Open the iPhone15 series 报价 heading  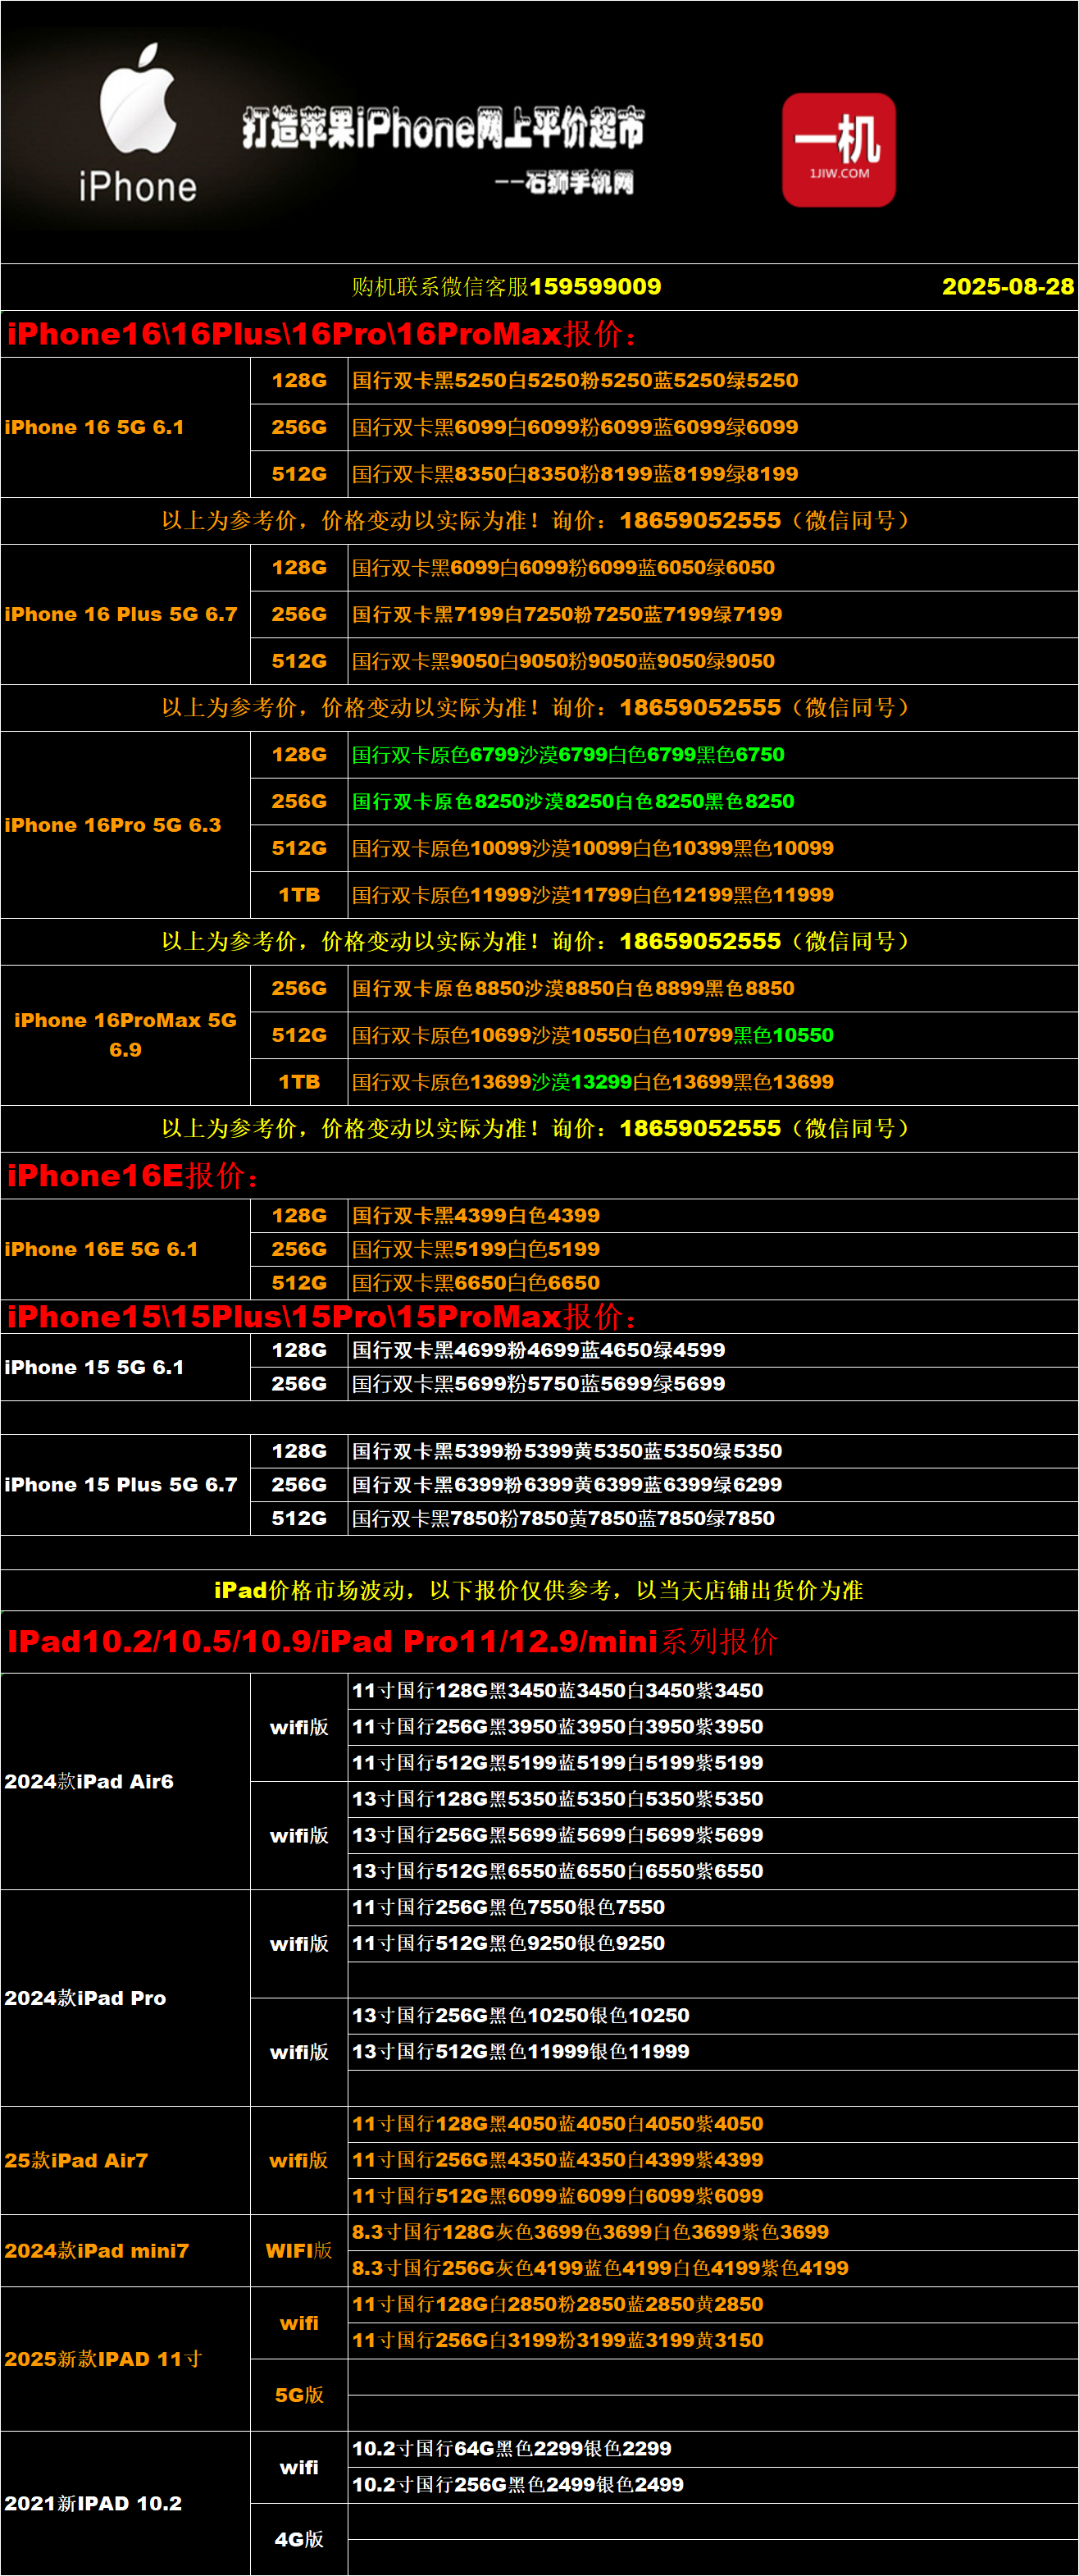pos(321,1317)
